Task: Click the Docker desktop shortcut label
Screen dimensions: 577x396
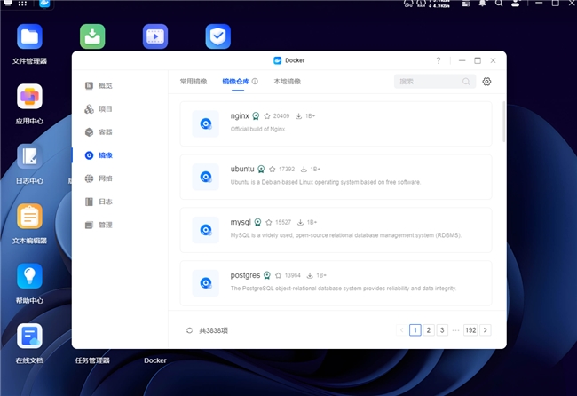Action: pyautogui.click(x=155, y=360)
